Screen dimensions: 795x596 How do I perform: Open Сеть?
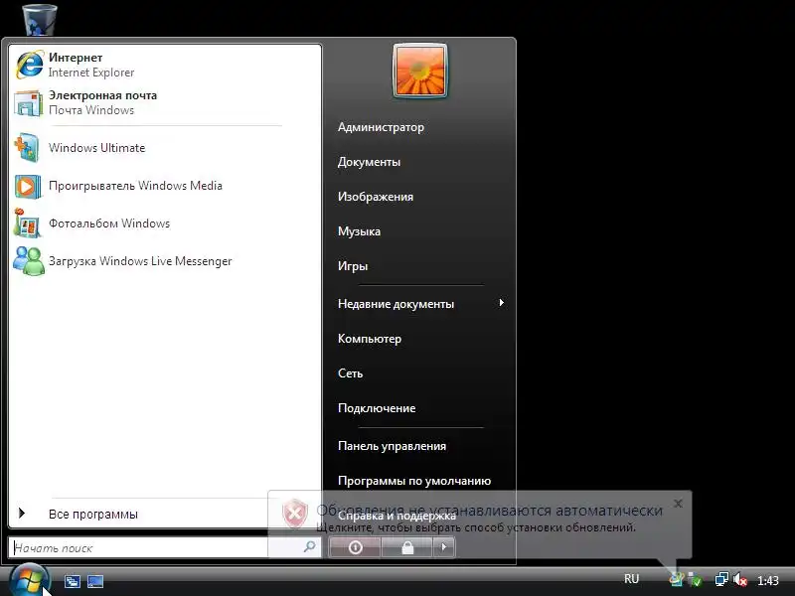pyautogui.click(x=351, y=373)
